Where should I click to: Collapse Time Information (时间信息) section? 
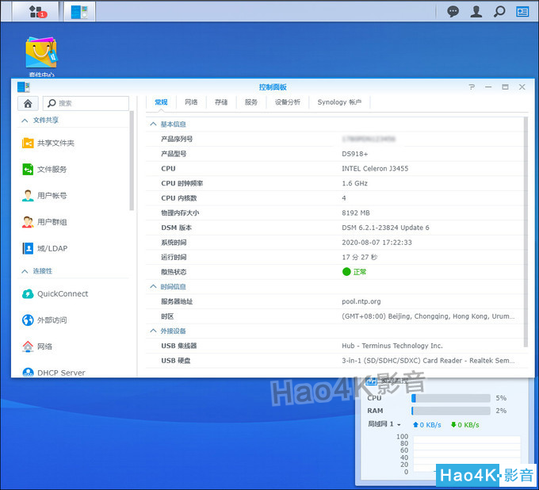tap(153, 286)
